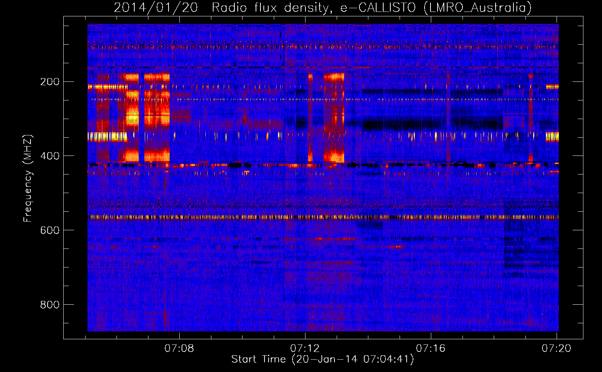Click the 07:12 time tick label
602x372 pixels.
click(305, 348)
